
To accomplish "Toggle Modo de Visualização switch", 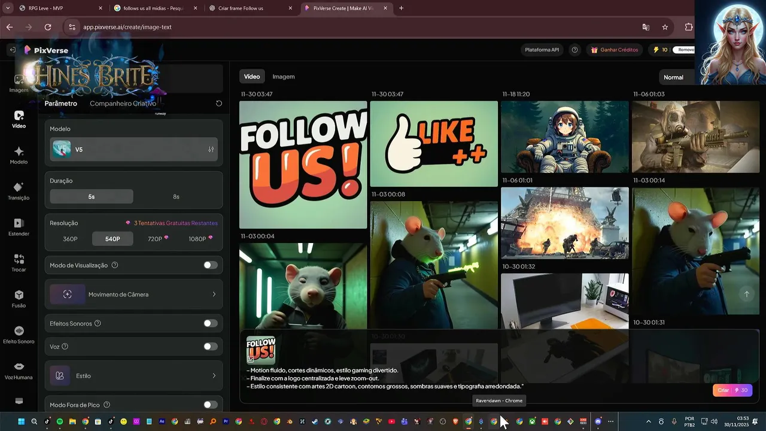I will pyautogui.click(x=211, y=265).
